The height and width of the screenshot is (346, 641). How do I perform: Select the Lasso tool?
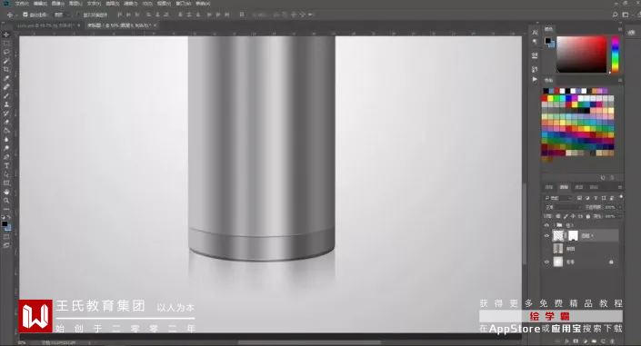[6, 52]
